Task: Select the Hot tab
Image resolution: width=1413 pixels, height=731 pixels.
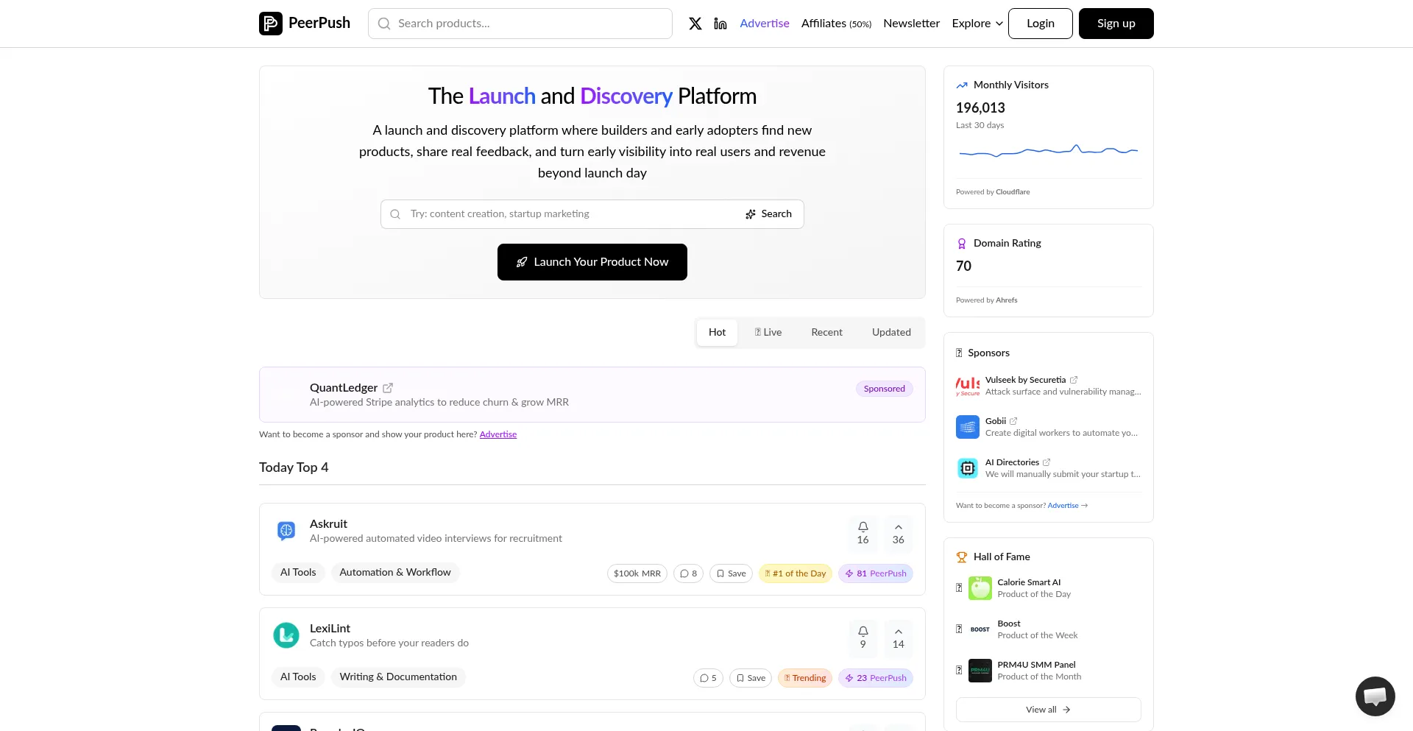Action: pyautogui.click(x=717, y=333)
